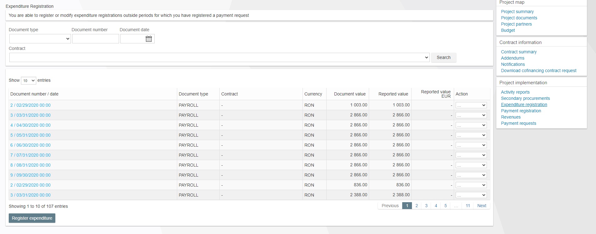Navigate to Budget link
Screen dimensions: 596x234
pos(508,30)
